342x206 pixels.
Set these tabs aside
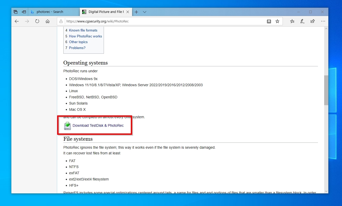[x=24, y=12]
